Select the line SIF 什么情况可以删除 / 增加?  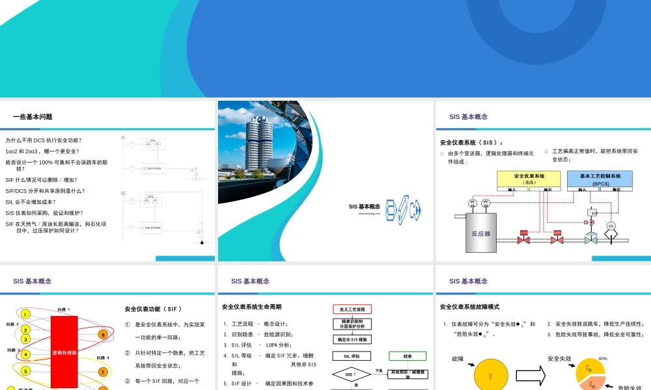(x=42, y=180)
